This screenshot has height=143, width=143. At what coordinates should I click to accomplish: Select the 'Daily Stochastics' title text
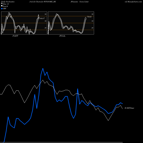point(8,2)
